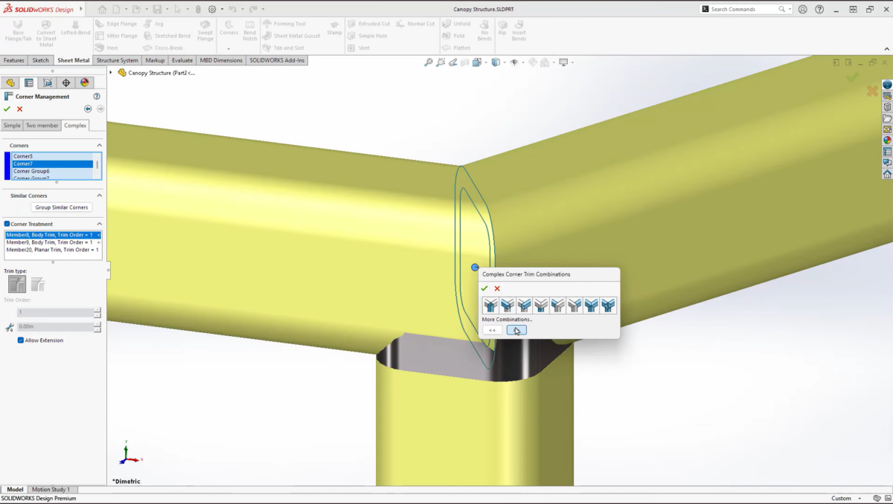Switch to the Two member tab
The width and height of the screenshot is (893, 504).
tap(42, 126)
